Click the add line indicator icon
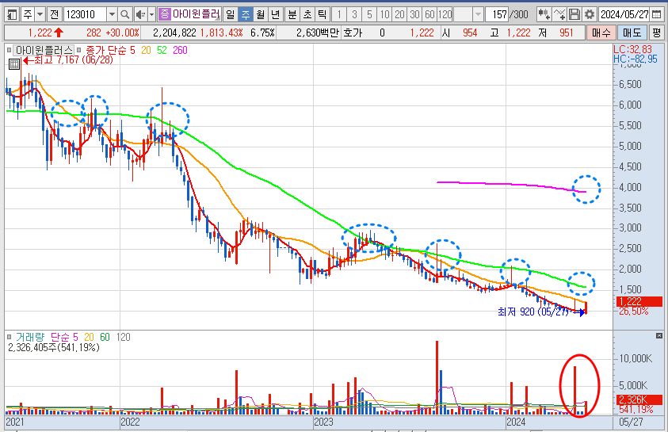 (x=559, y=15)
